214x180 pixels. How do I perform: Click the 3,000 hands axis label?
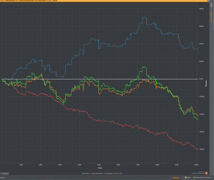(60, 165)
